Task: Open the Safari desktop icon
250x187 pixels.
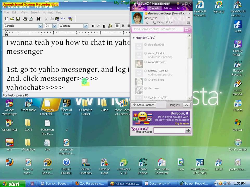Action: (x=219, y=165)
